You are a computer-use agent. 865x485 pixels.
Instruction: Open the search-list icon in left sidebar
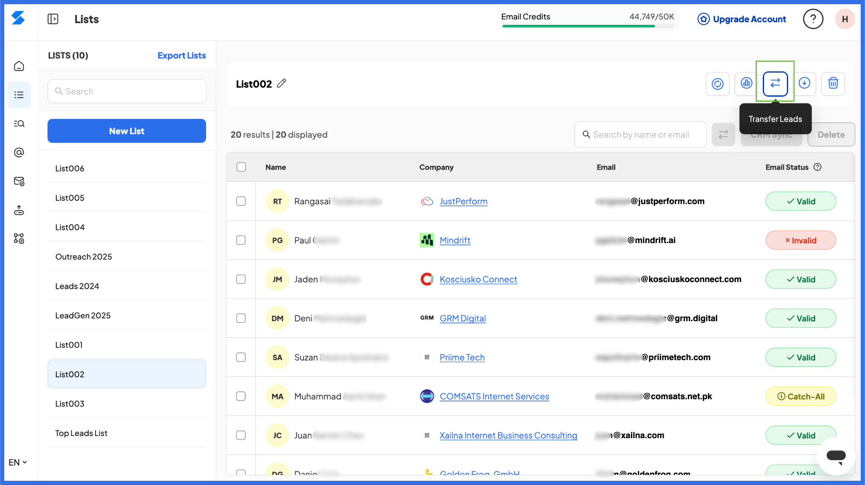coord(19,124)
